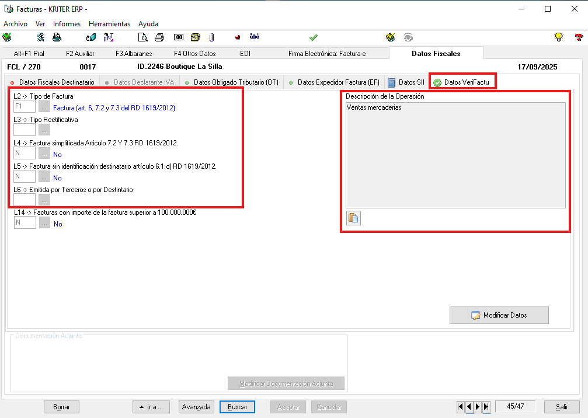Viewport: 588px width, 418px height.
Task: Open the Informes menu
Action: (67, 24)
